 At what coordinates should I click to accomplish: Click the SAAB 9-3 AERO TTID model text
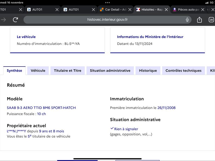tap(41, 108)
